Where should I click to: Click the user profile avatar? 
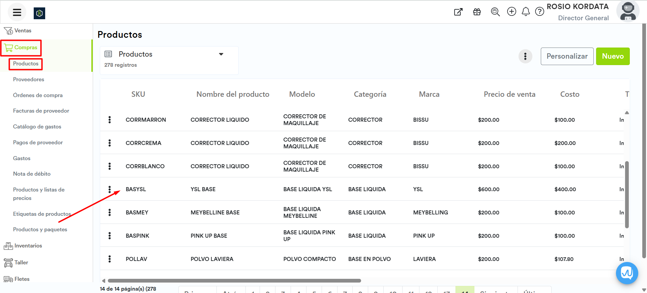pyautogui.click(x=627, y=11)
